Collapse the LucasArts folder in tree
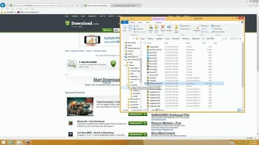Screen dimensions: 259x145 point(127,85)
